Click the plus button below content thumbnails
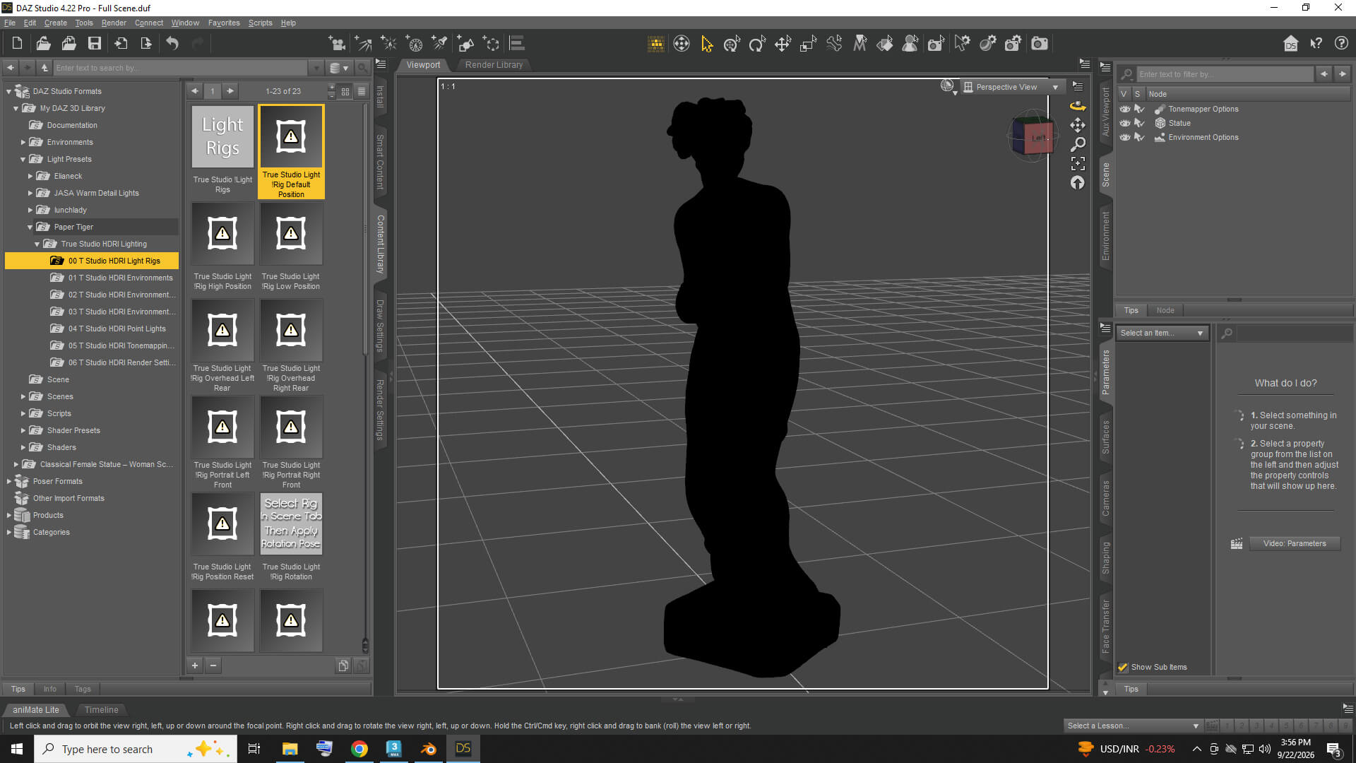Screen dimensions: 1356x763 point(196,666)
